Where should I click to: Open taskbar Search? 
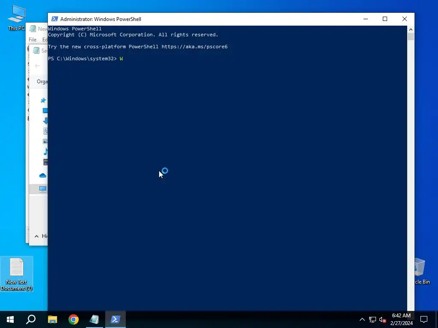(31, 319)
